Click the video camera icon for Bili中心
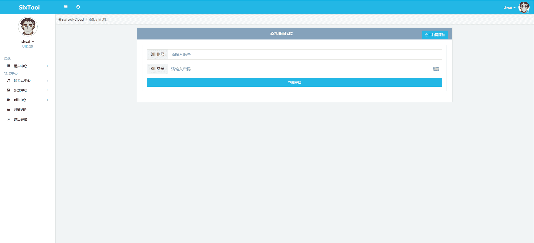This screenshot has height=243, width=534. click(8, 100)
